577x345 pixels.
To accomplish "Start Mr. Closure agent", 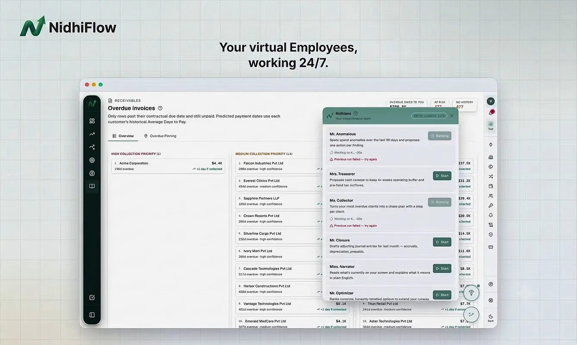I will [442, 242].
